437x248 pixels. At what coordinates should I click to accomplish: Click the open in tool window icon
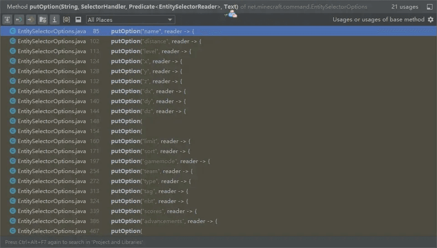coord(429,7)
